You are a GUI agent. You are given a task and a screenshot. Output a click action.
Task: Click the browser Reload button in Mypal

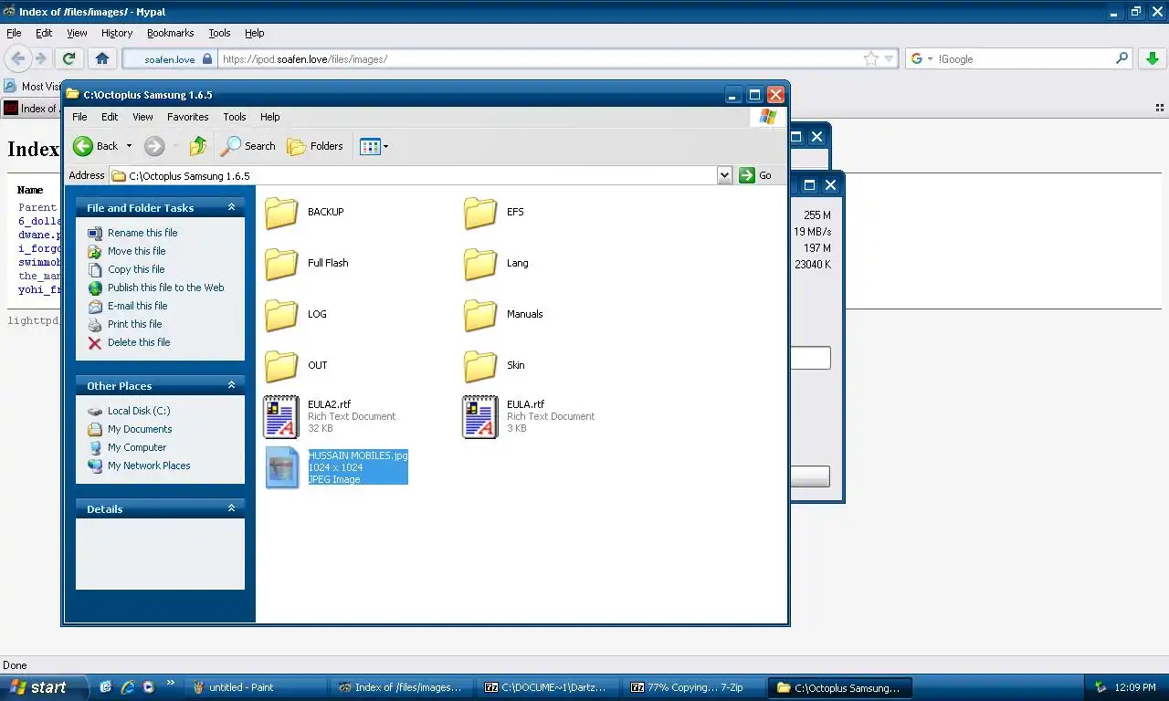click(68, 58)
